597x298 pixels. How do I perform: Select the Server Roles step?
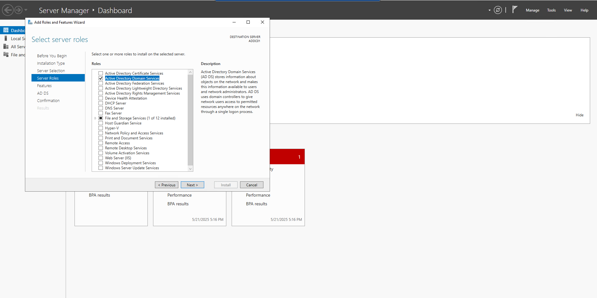(x=58, y=78)
